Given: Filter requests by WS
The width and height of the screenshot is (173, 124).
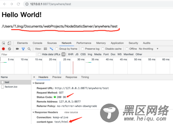Looking at the screenshot, I should 120,54.
